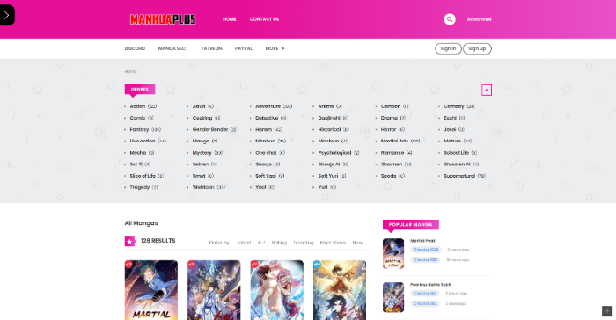
Task: Open Advanced search options
Action: (479, 19)
